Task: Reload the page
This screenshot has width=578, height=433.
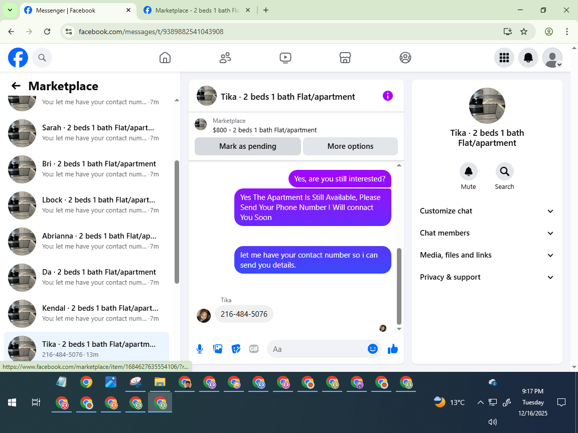Action: pyautogui.click(x=47, y=32)
